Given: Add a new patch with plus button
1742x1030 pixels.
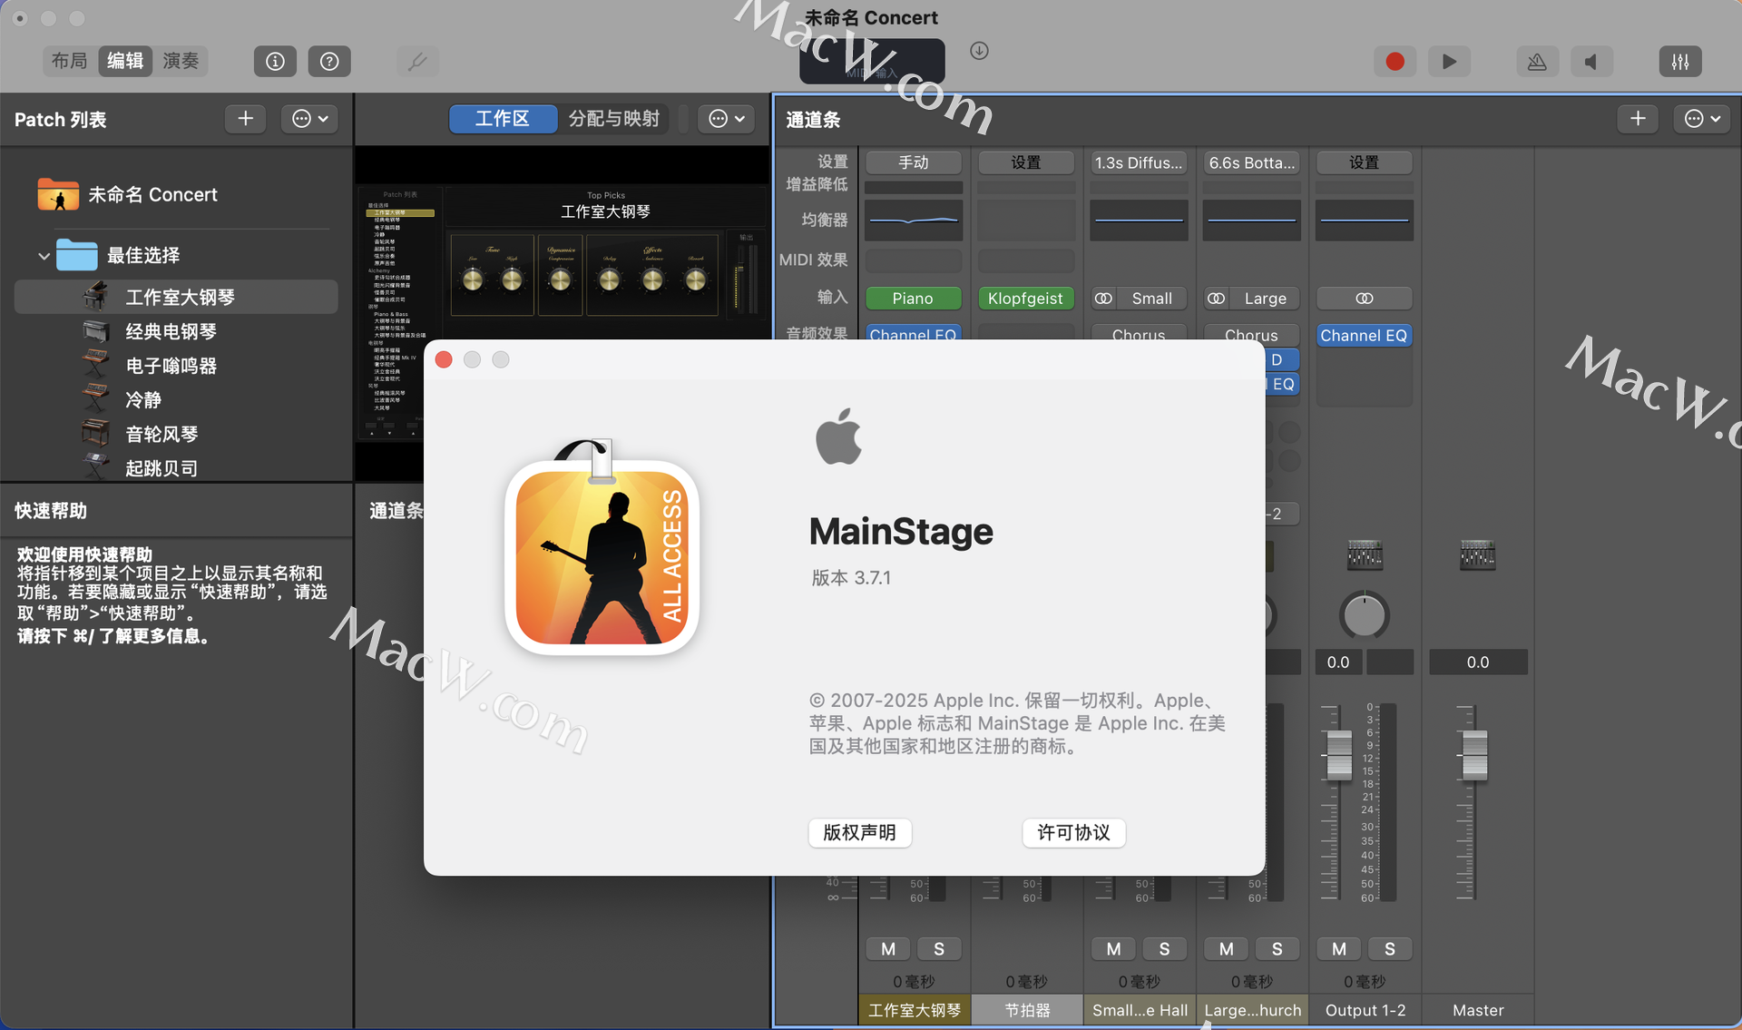Looking at the screenshot, I should 245,119.
